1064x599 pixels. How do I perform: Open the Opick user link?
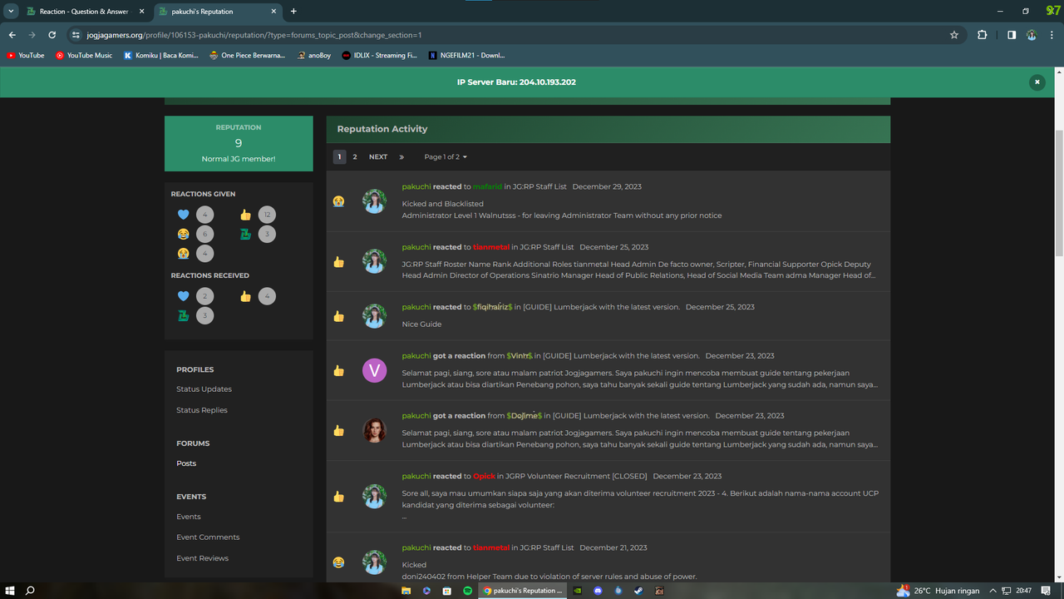[484, 476]
